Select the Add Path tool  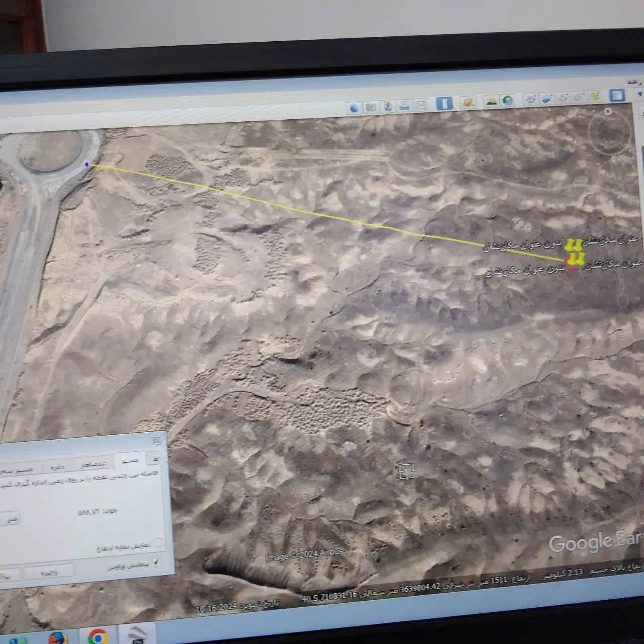[563, 98]
